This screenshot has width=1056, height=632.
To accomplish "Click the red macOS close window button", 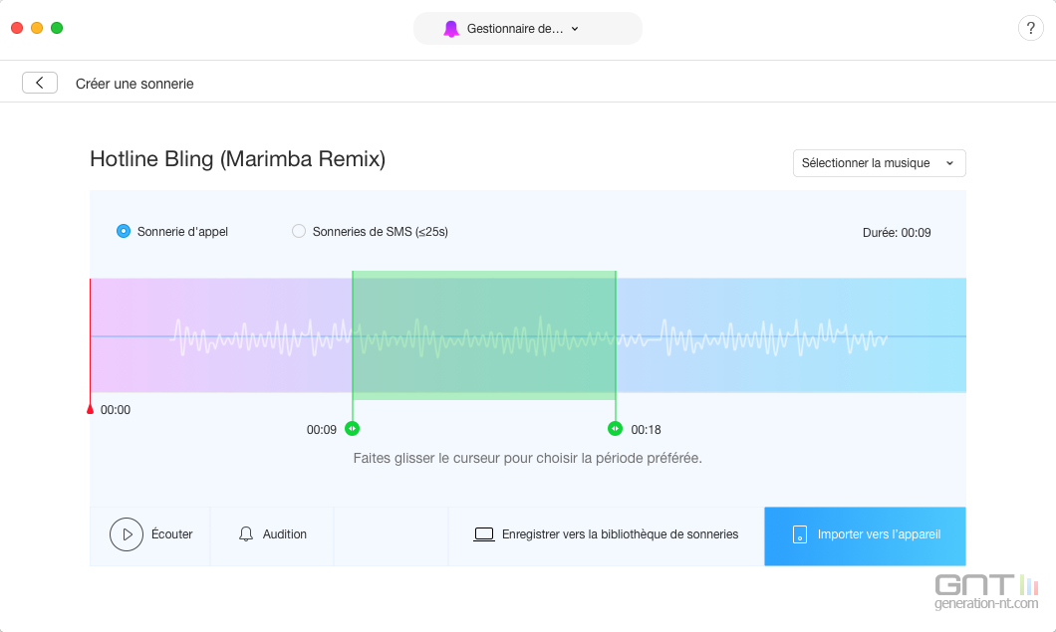I will pyautogui.click(x=17, y=28).
